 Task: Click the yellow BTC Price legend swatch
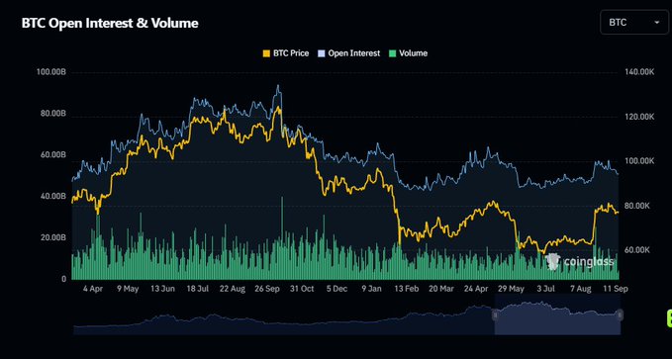click(266, 53)
